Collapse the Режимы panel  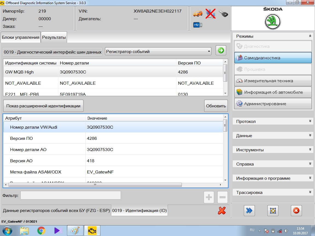tap(310, 36)
